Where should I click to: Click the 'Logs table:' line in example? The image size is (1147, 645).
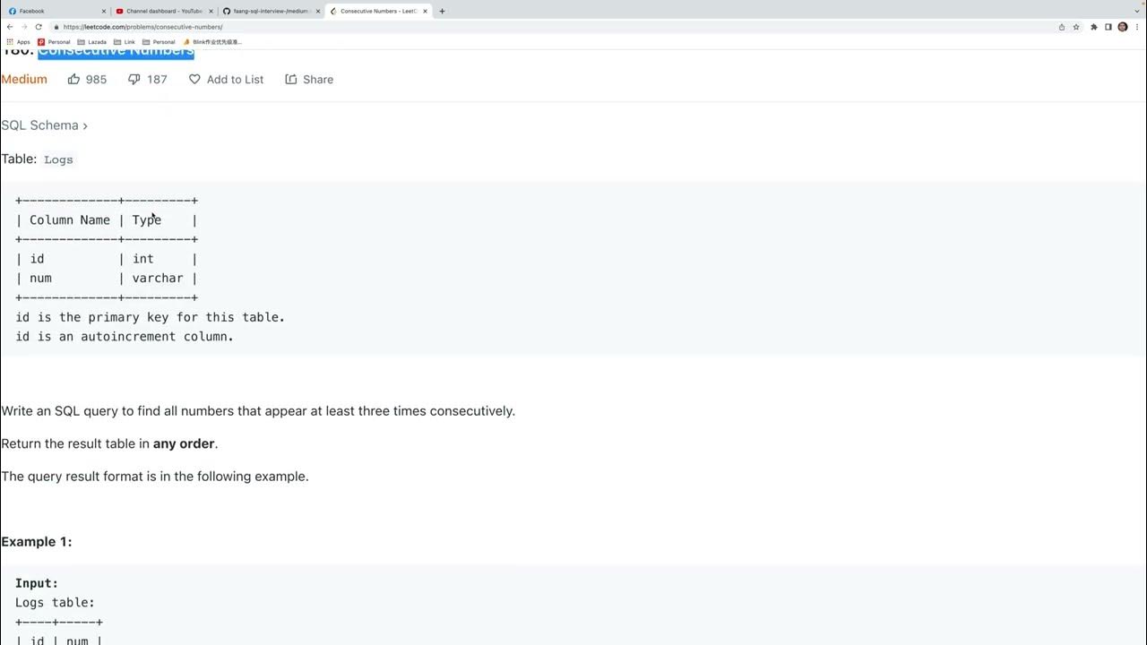pos(55,603)
